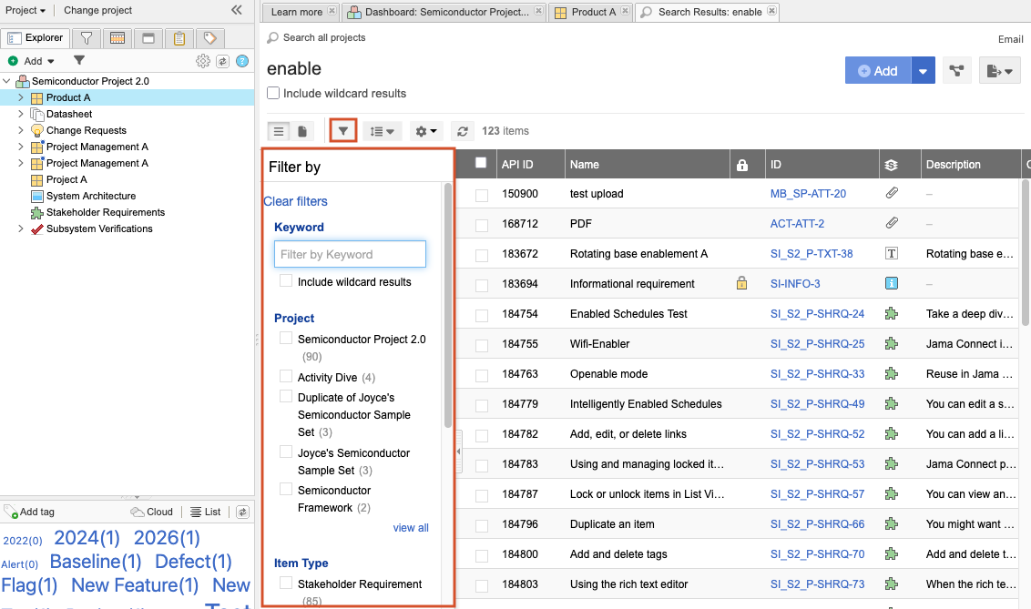Check Joyce's Semiconductor Sample Set filter

coord(286,452)
